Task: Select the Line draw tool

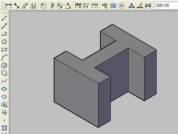Action: [4, 18]
